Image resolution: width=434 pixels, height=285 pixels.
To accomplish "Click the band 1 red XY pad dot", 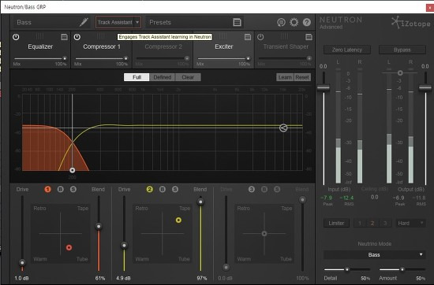I will 69,247.
